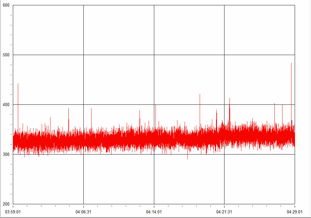Select the 04:29:01 time label
The image size is (311, 218).
point(295,212)
